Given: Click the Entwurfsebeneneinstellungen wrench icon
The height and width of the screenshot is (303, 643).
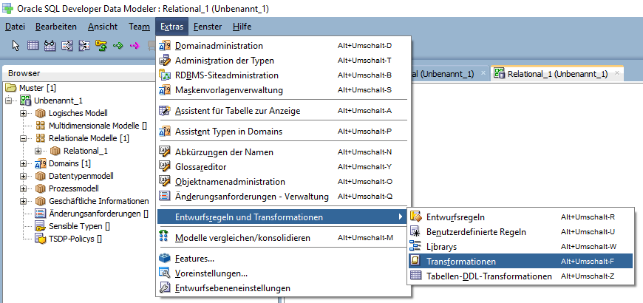Looking at the screenshot, I should click(x=164, y=288).
